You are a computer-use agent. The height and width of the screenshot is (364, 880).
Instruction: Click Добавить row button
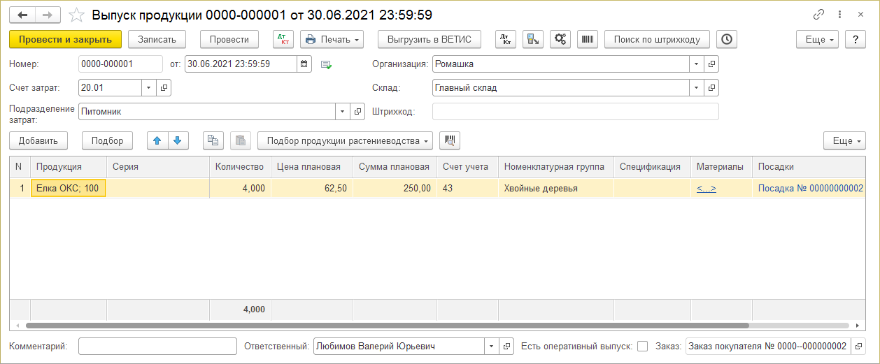pyautogui.click(x=38, y=140)
